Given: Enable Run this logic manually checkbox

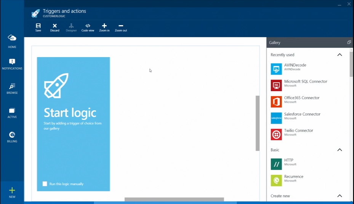Looking at the screenshot, I should point(45,184).
